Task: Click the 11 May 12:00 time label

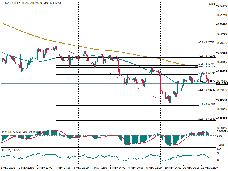Action: tap(210, 168)
